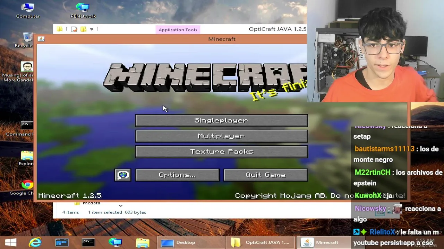Switch to OptiCraft JAVA taskbar window
The width and height of the screenshot is (444, 249).
tap(260, 242)
